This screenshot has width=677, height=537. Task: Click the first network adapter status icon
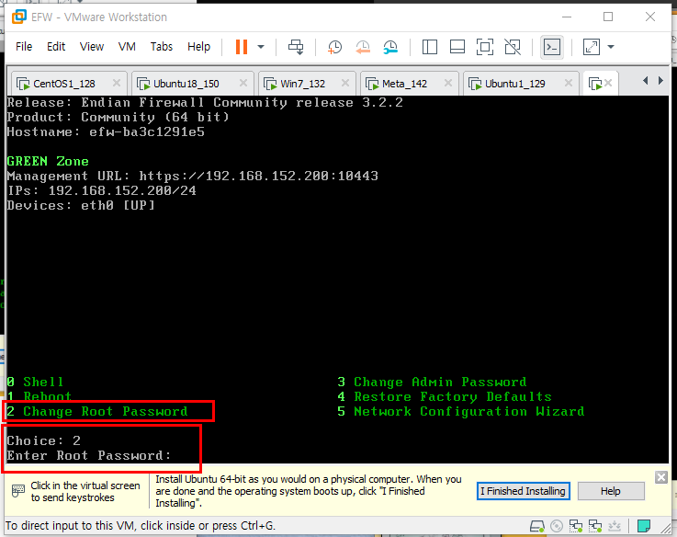tap(576, 526)
